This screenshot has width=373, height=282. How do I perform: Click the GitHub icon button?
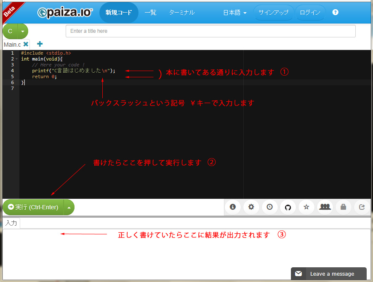[288, 207]
